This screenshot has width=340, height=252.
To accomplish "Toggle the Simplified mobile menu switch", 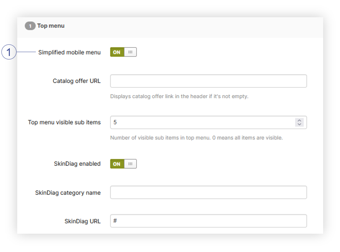I will point(123,52).
